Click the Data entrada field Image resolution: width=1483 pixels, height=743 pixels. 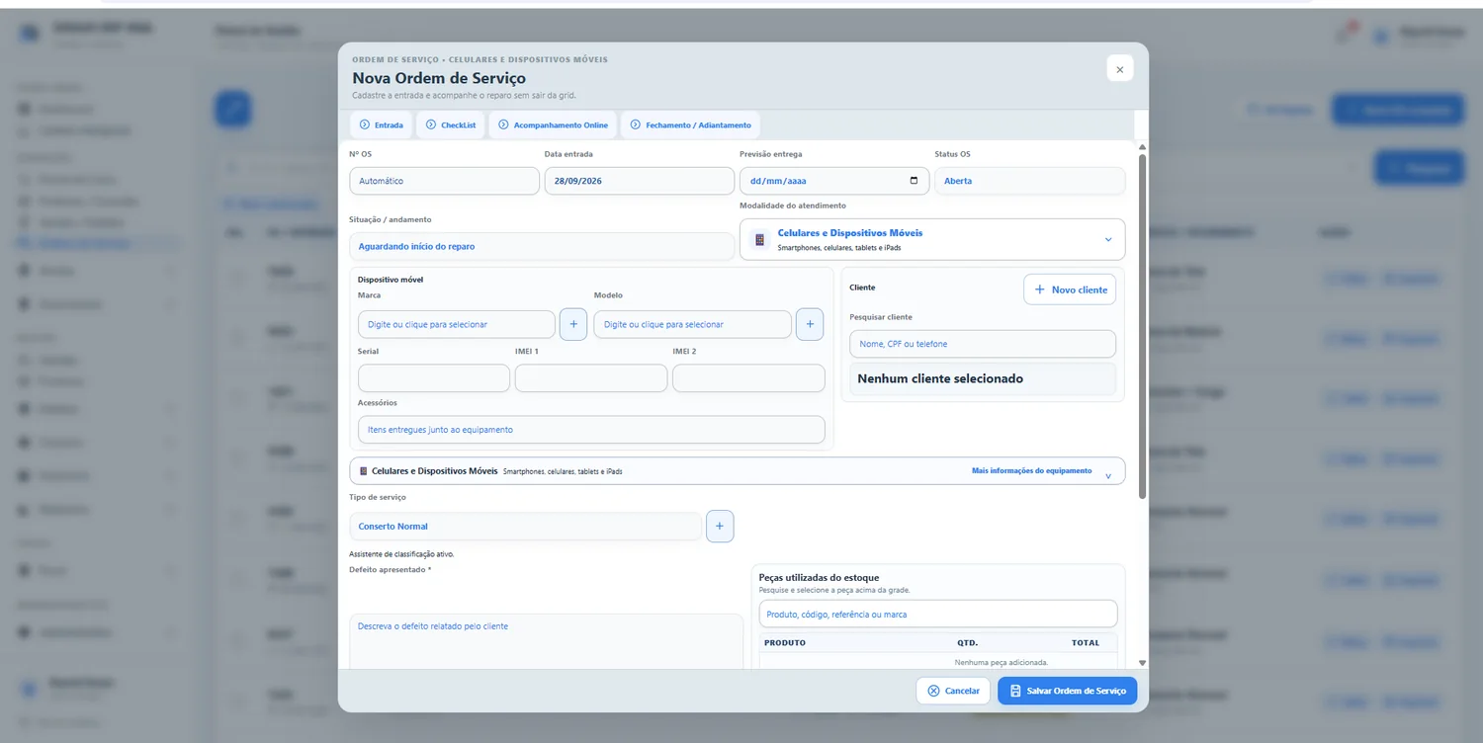639,181
